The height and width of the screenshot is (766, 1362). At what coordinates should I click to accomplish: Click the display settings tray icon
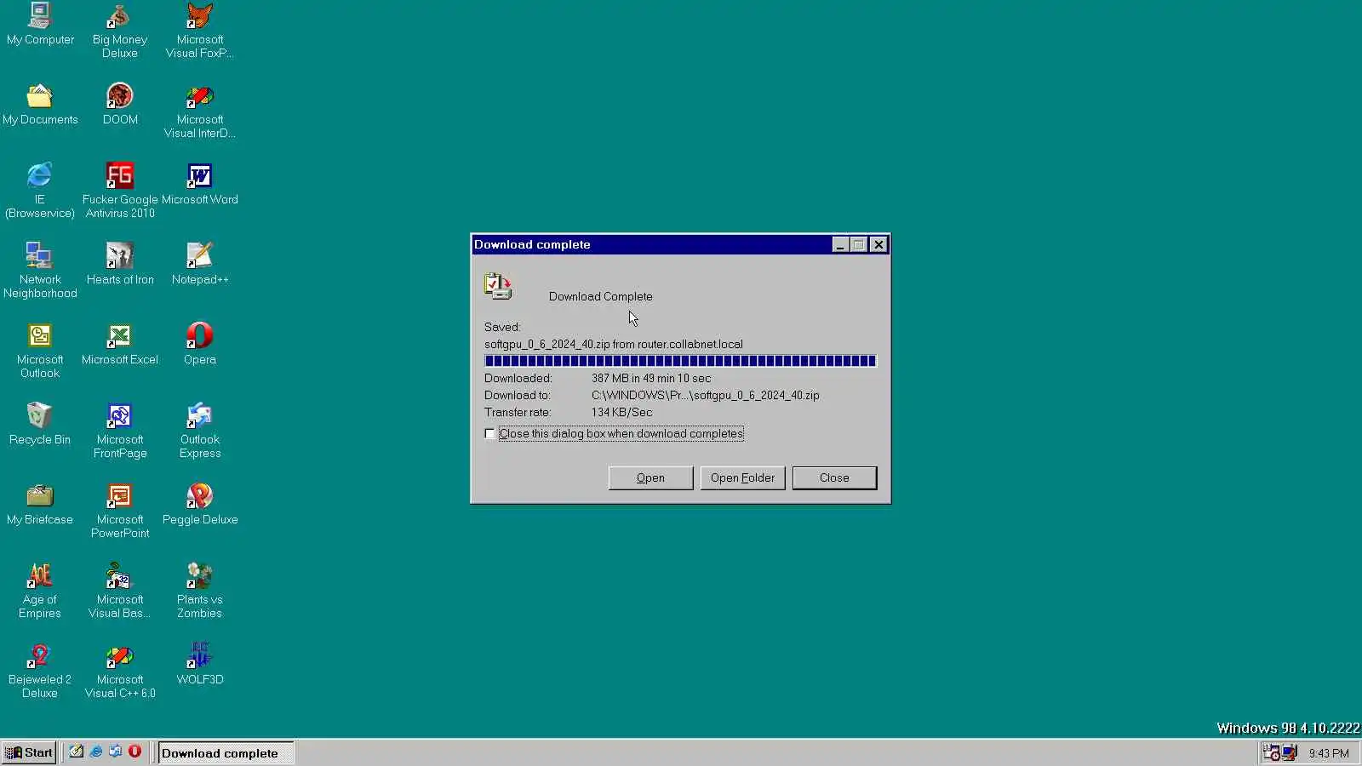point(1290,752)
